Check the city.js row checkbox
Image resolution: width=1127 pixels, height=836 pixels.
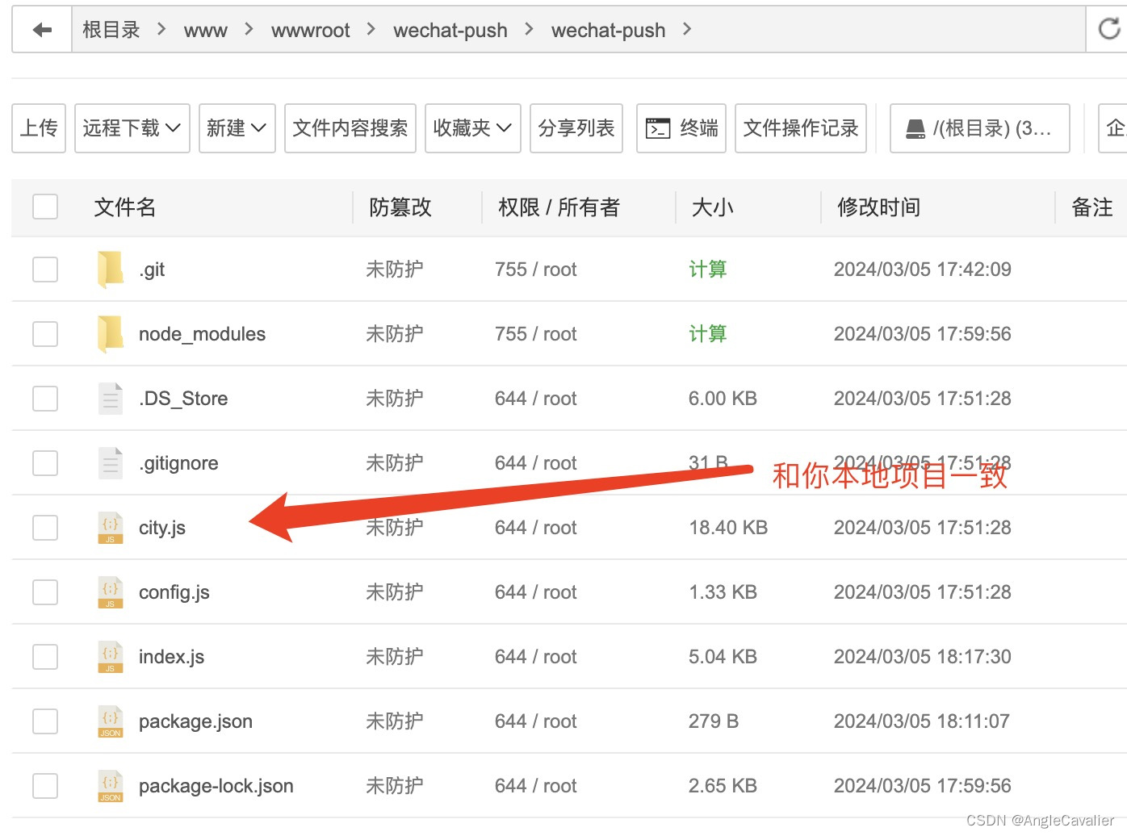click(x=45, y=527)
